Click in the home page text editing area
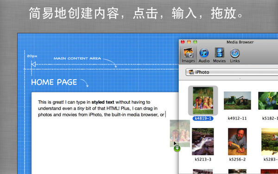The image size is (278, 174). pyautogui.click(x=105, y=133)
